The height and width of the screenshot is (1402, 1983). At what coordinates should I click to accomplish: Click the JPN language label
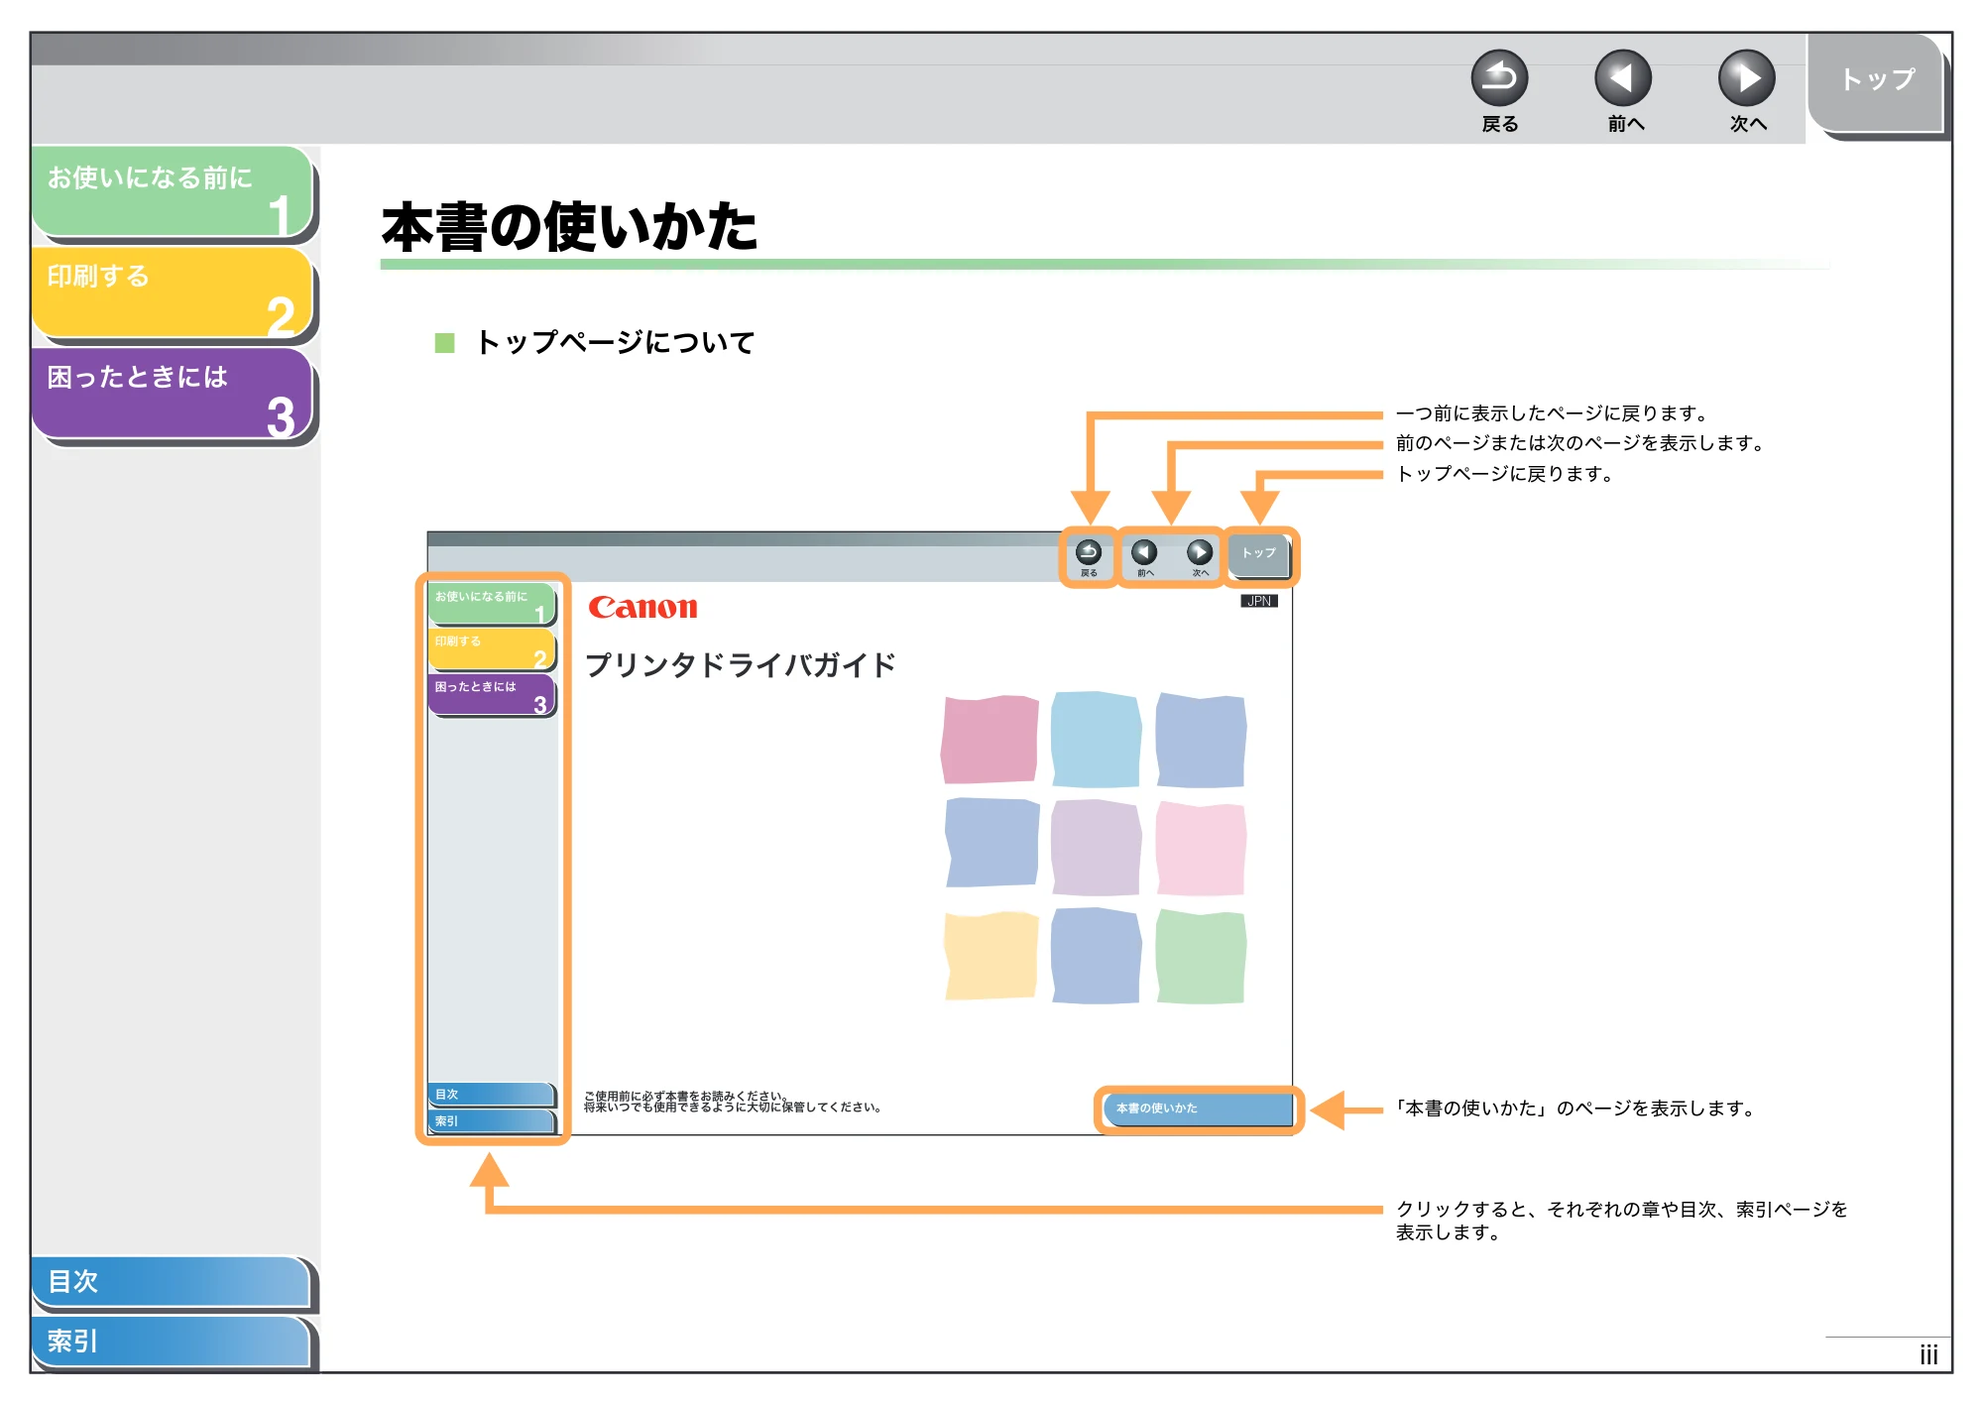[1259, 601]
